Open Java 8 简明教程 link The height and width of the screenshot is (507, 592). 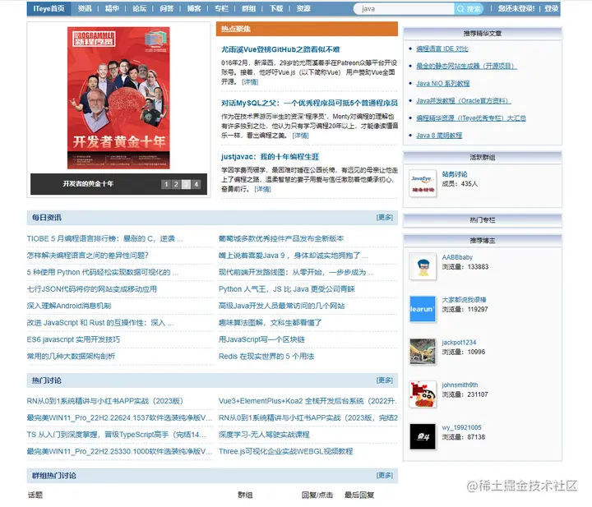(x=439, y=136)
